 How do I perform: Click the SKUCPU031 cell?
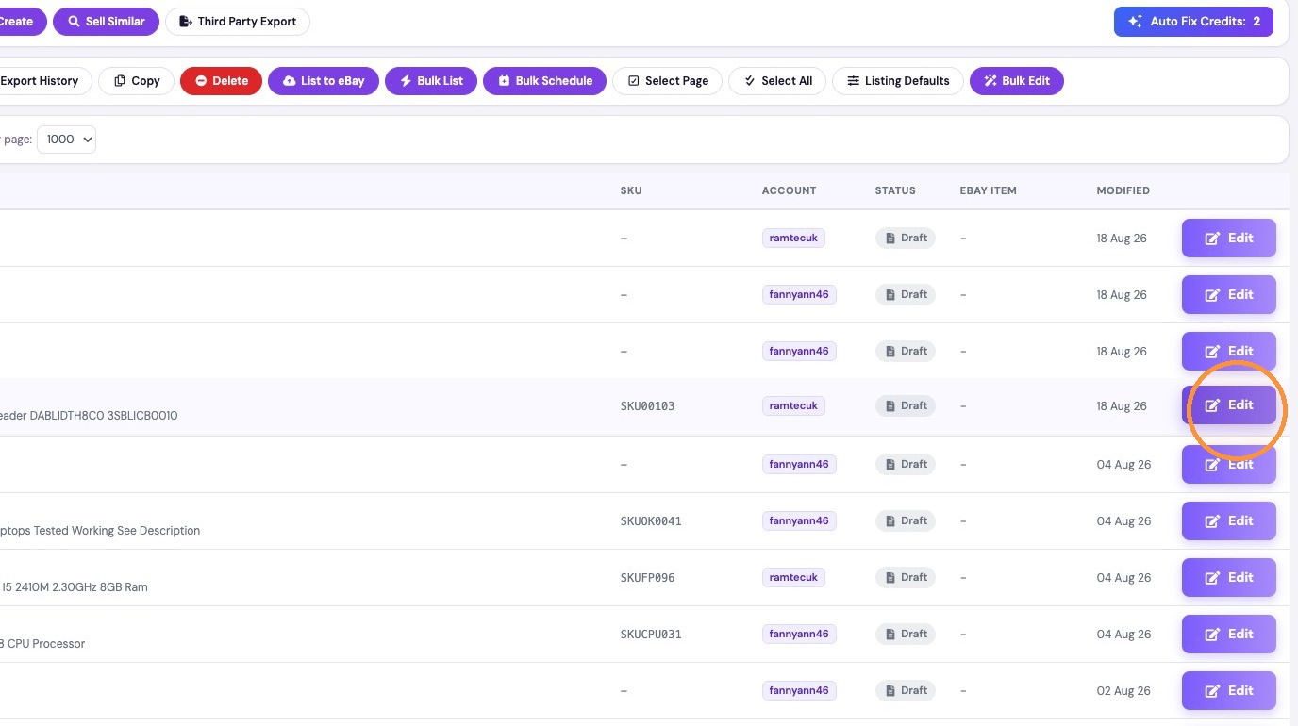point(651,635)
